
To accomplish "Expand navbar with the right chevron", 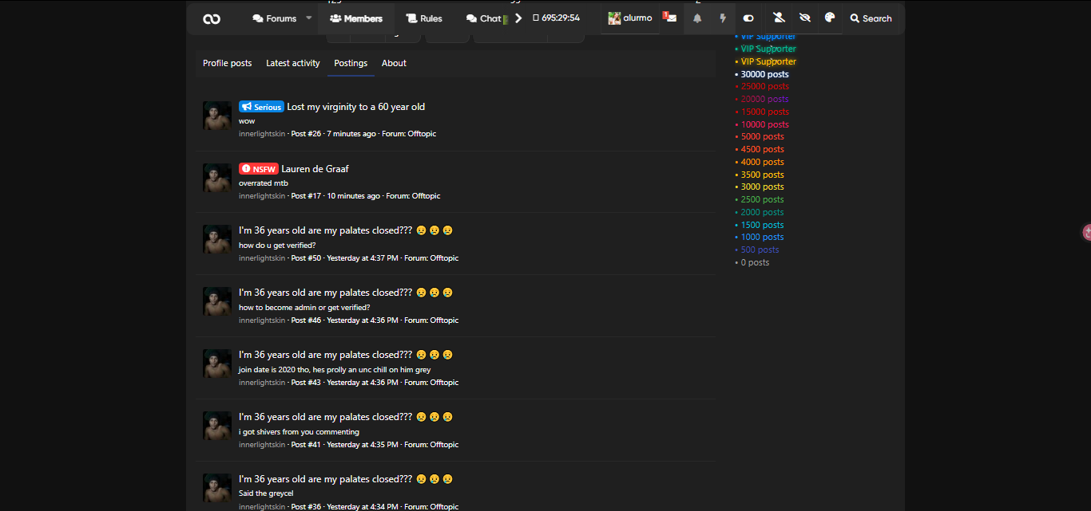I will click(x=518, y=18).
